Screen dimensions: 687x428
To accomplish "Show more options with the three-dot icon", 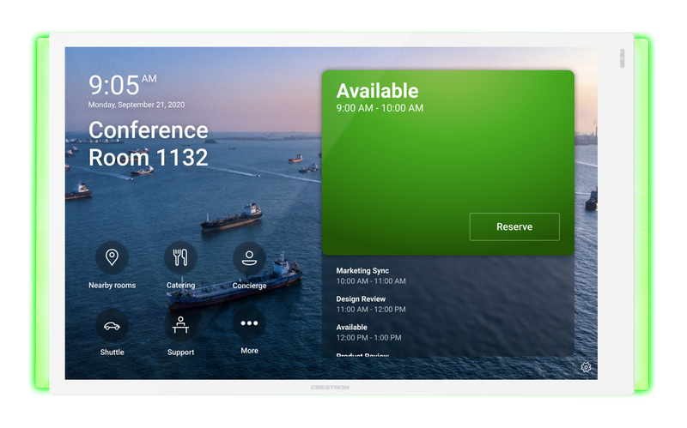I will coord(249,323).
